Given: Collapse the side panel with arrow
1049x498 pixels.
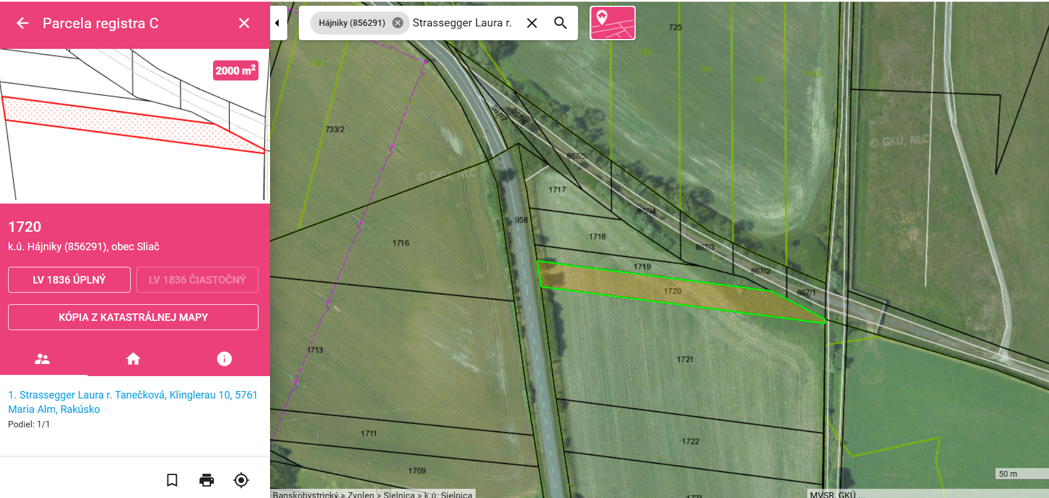Looking at the screenshot, I should [278, 23].
